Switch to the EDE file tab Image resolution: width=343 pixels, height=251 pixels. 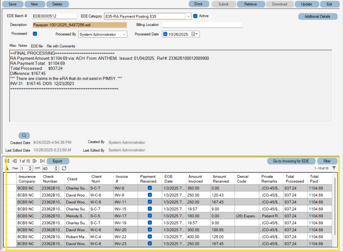[x=37, y=46]
